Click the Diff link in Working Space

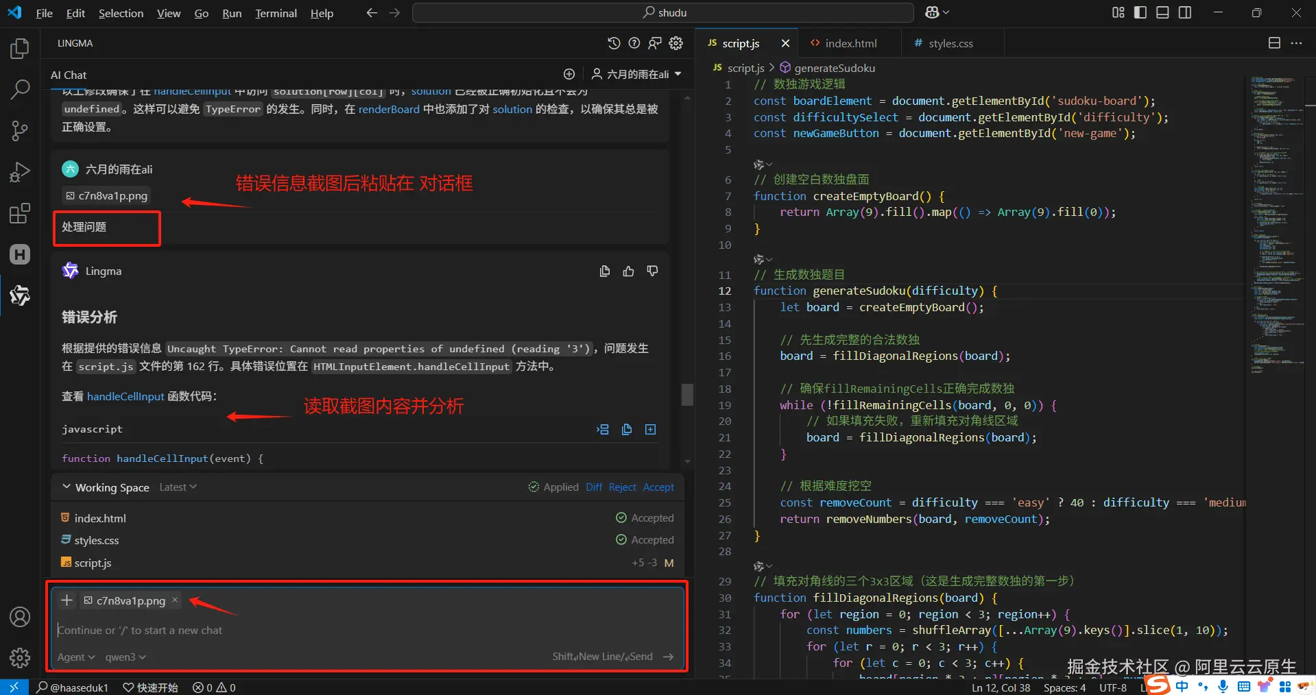pyautogui.click(x=593, y=487)
